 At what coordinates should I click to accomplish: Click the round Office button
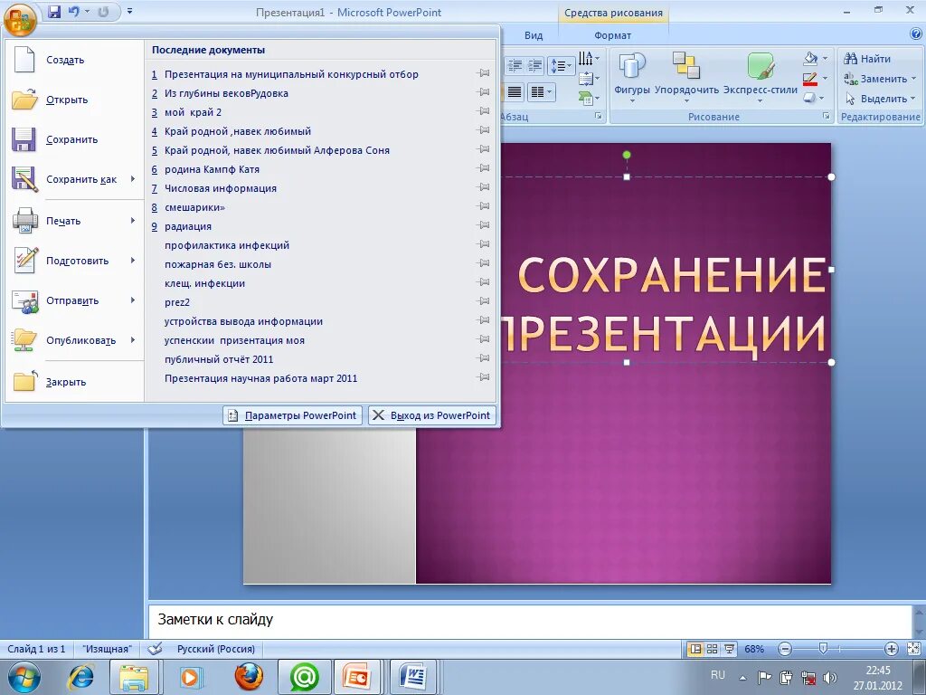pyautogui.click(x=20, y=19)
